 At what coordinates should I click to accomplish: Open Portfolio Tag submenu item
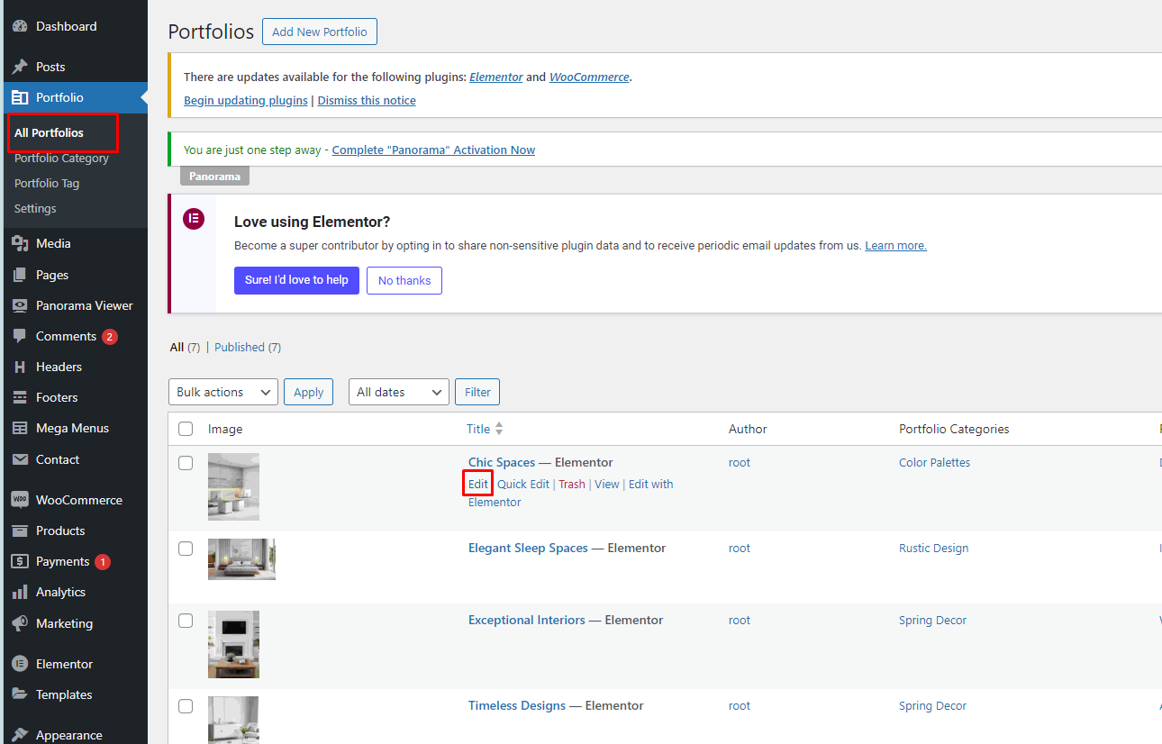pyautogui.click(x=47, y=183)
